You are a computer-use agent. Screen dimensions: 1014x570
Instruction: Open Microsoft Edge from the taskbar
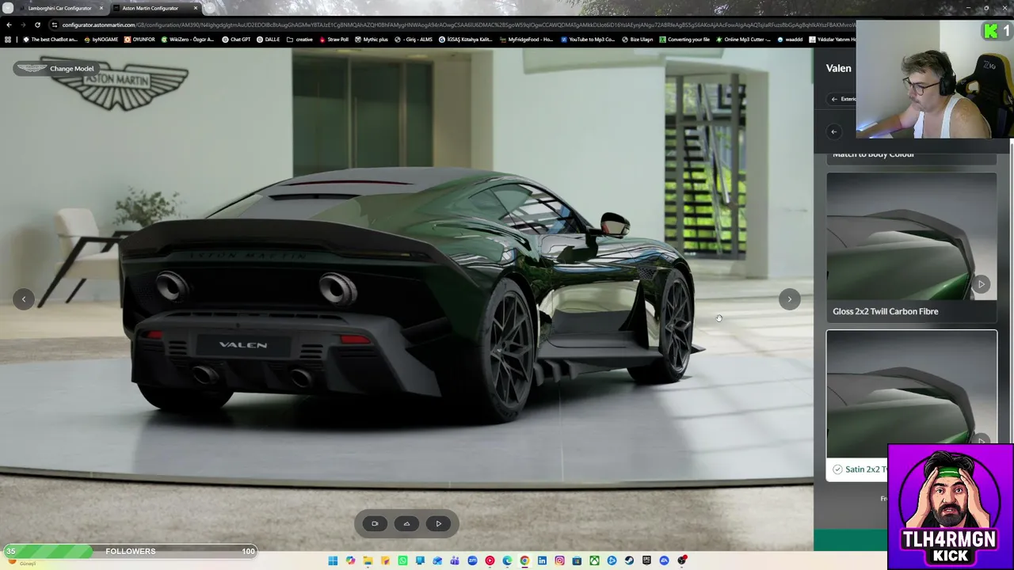click(507, 560)
